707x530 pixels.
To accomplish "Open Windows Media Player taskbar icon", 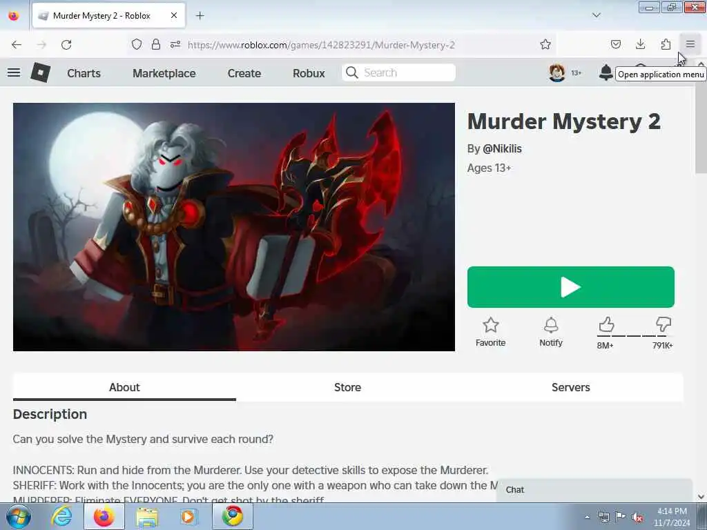I will point(188,516).
